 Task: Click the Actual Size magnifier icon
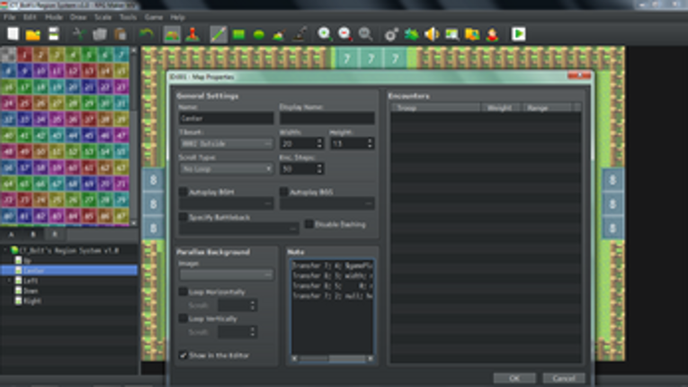coord(365,34)
